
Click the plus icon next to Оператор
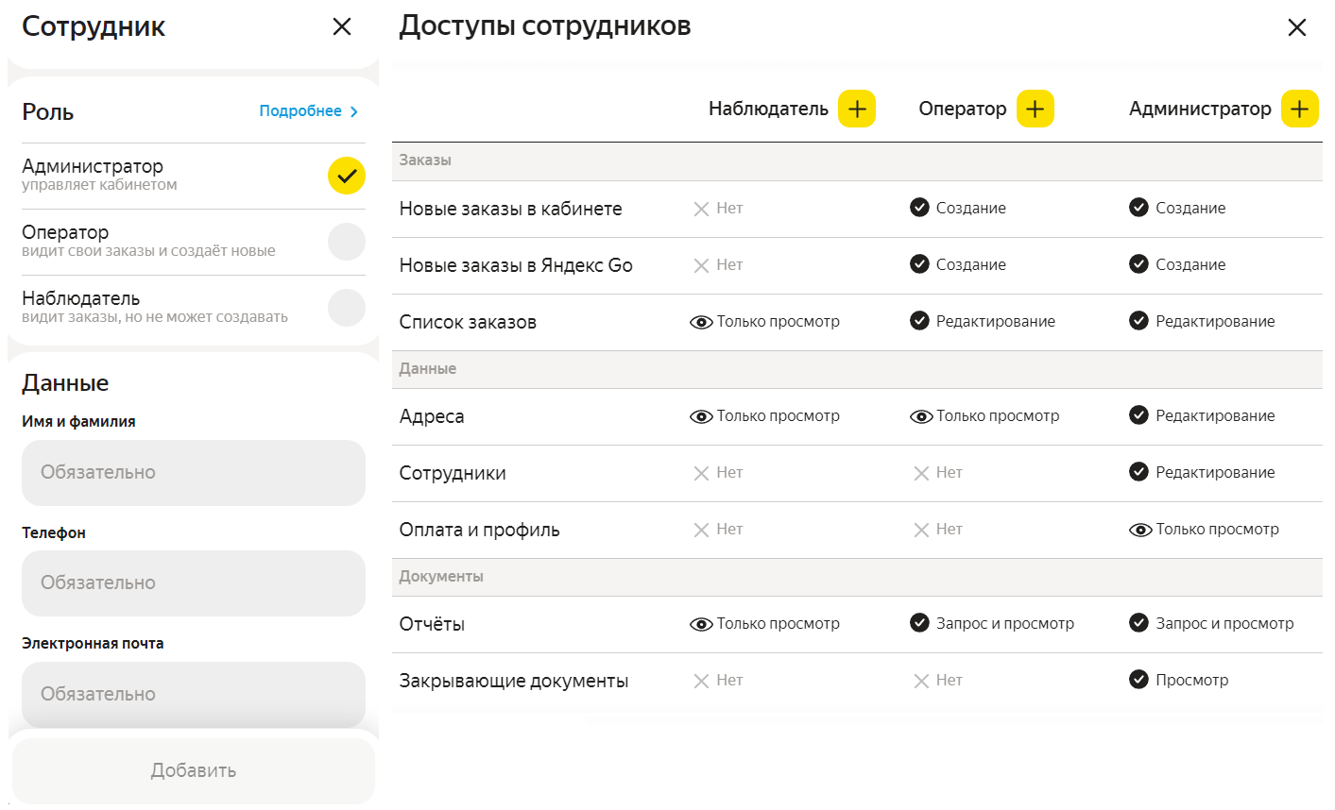tap(1035, 110)
